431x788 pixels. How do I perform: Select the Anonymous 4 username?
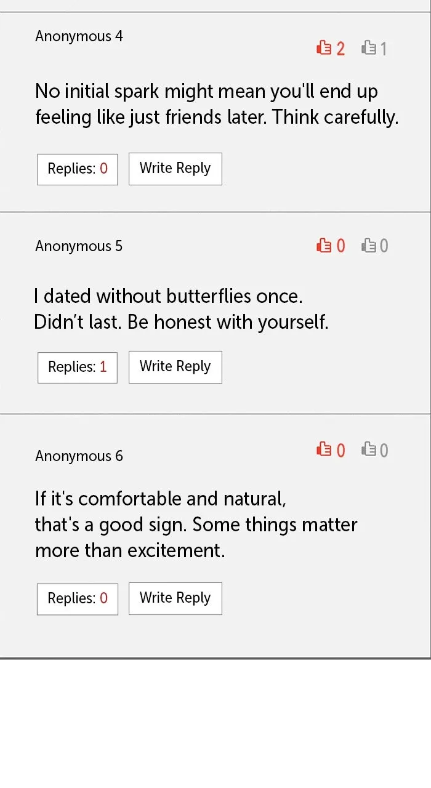pyautogui.click(x=79, y=36)
